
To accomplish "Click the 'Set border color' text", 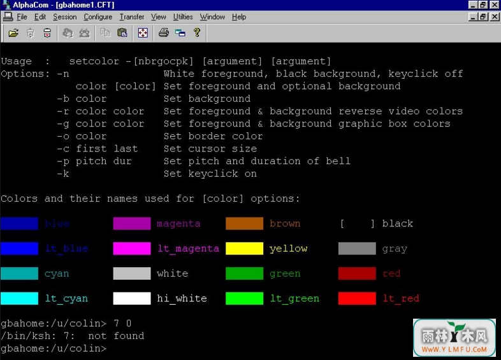I will point(213,136).
